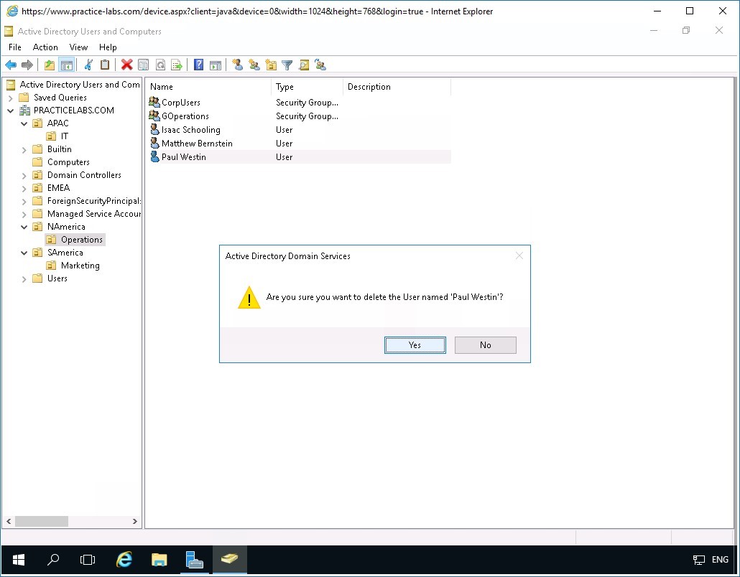The image size is (740, 577).
Task: Open the View menu
Action: coord(78,47)
